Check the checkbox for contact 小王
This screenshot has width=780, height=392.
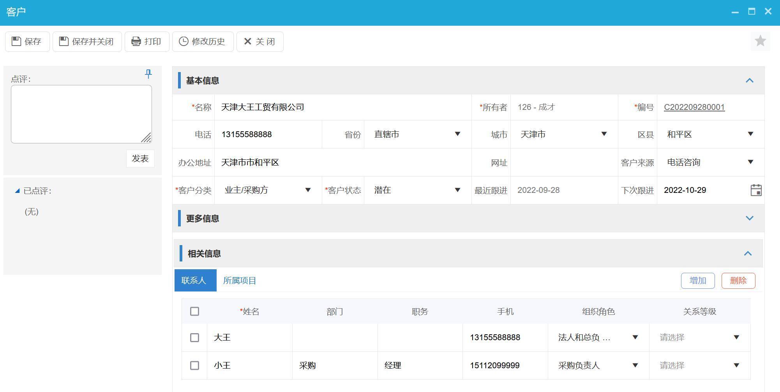click(x=194, y=366)
